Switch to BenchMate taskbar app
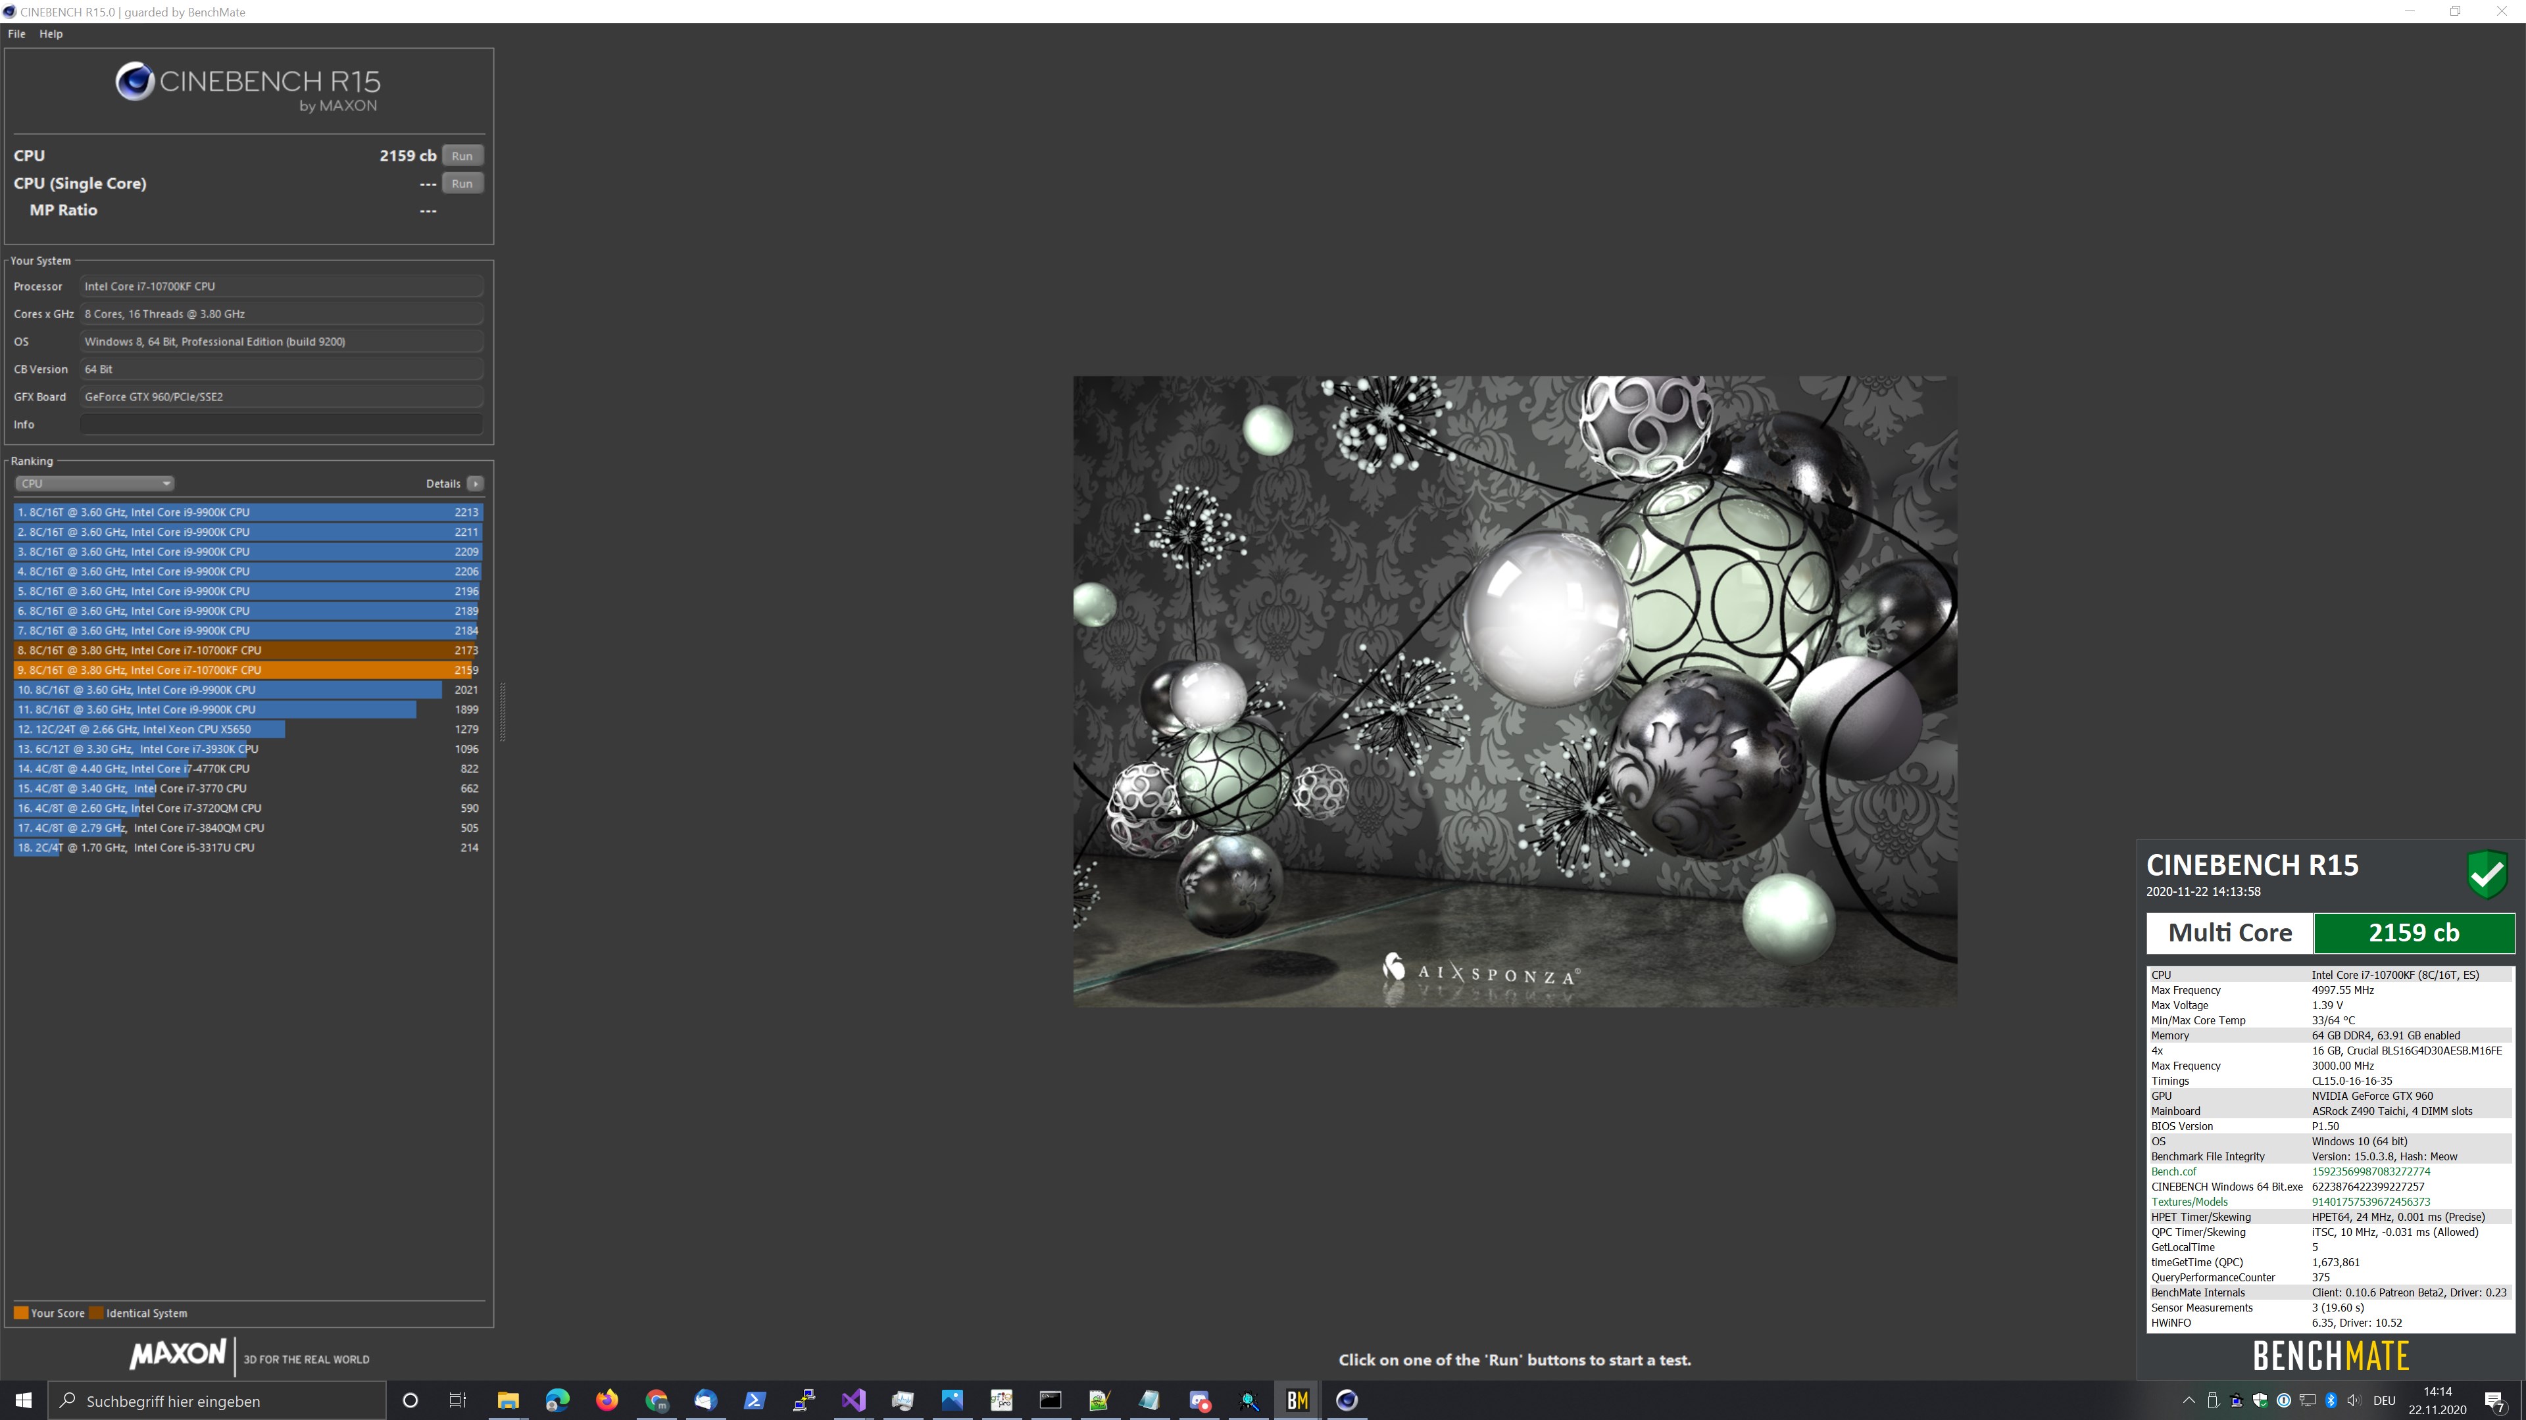Viewport: 2526px width, 1420px height. click(1297, 1400)
